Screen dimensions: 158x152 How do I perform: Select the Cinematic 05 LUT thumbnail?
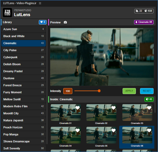[x=101, y=135]
